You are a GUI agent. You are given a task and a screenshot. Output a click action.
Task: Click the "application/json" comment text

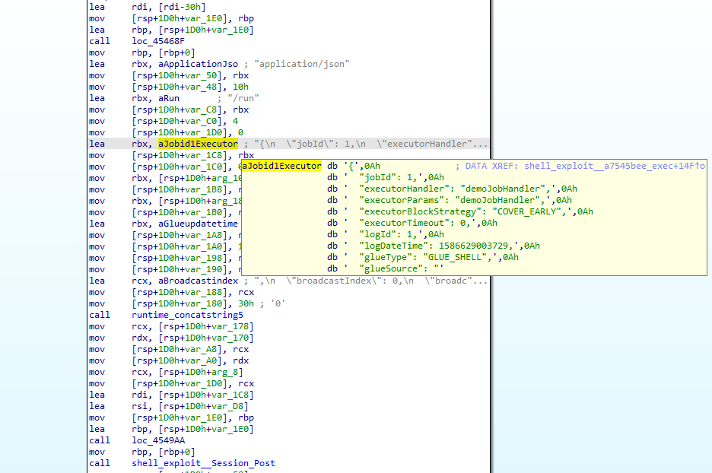[x=304, y=64]
